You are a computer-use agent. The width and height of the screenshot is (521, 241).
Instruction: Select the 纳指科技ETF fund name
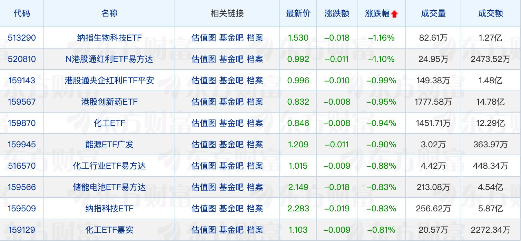click(x=109, y=208)
